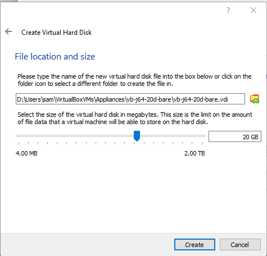Click in the 20 GB size field
This screenshot has width=267, height=256.
pyautogui.click(x=235, y=136)
